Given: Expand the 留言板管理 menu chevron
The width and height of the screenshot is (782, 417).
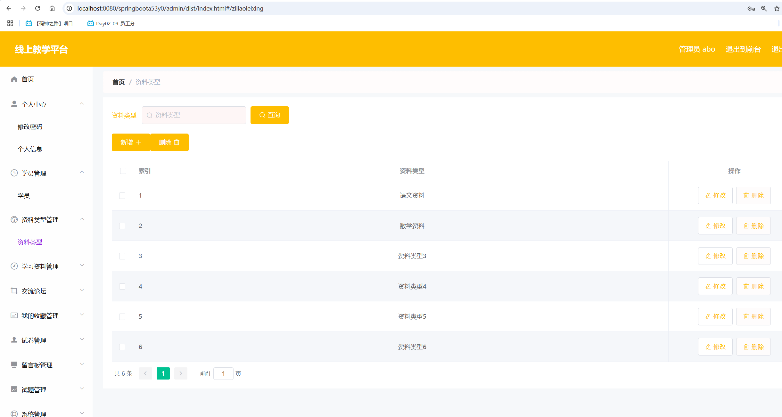Looking at the screenshot, I should pyautogui.click(x=82, y=364).
